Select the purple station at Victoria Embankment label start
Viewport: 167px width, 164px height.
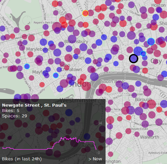(94, 77)
